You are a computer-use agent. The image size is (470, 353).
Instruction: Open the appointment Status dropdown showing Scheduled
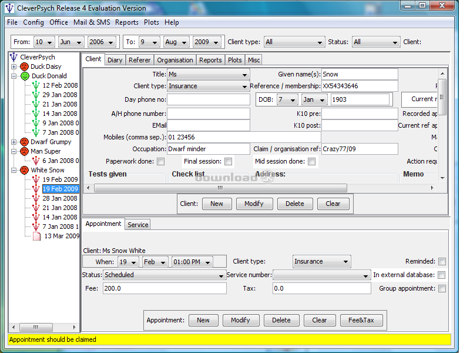(x=164, y=275)
